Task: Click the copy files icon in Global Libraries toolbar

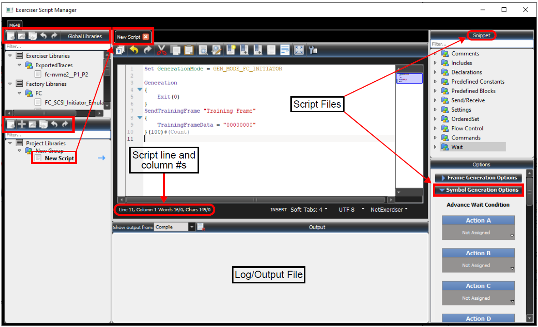Action: coord(33,36)
